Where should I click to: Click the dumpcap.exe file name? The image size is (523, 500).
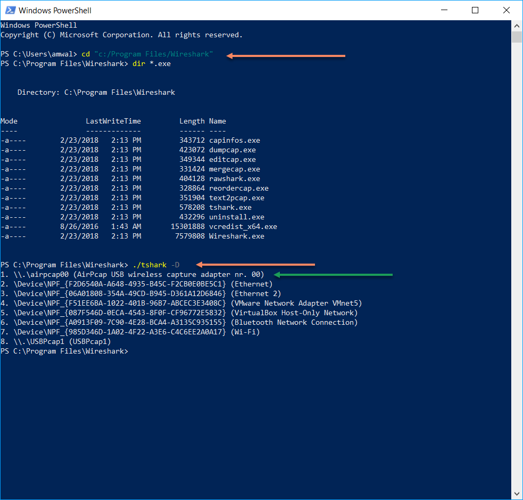(232, 150)
